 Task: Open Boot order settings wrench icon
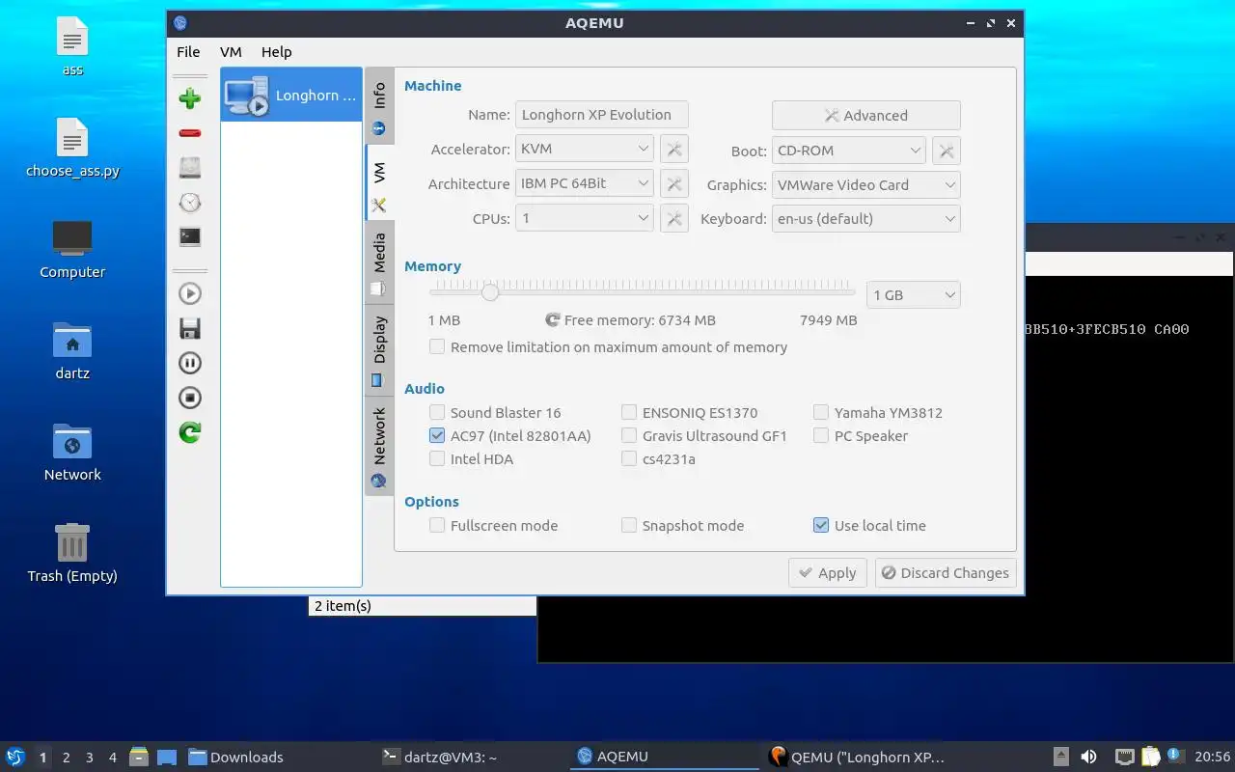tap(947, 151)
